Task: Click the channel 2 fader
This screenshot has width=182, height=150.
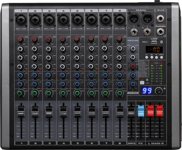Action: [35, 111]
